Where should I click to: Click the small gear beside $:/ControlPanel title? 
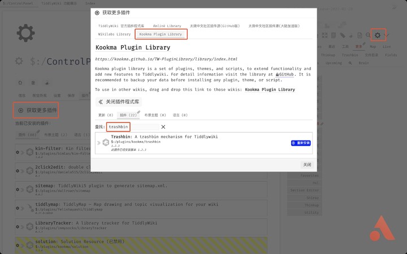point(19,61)
